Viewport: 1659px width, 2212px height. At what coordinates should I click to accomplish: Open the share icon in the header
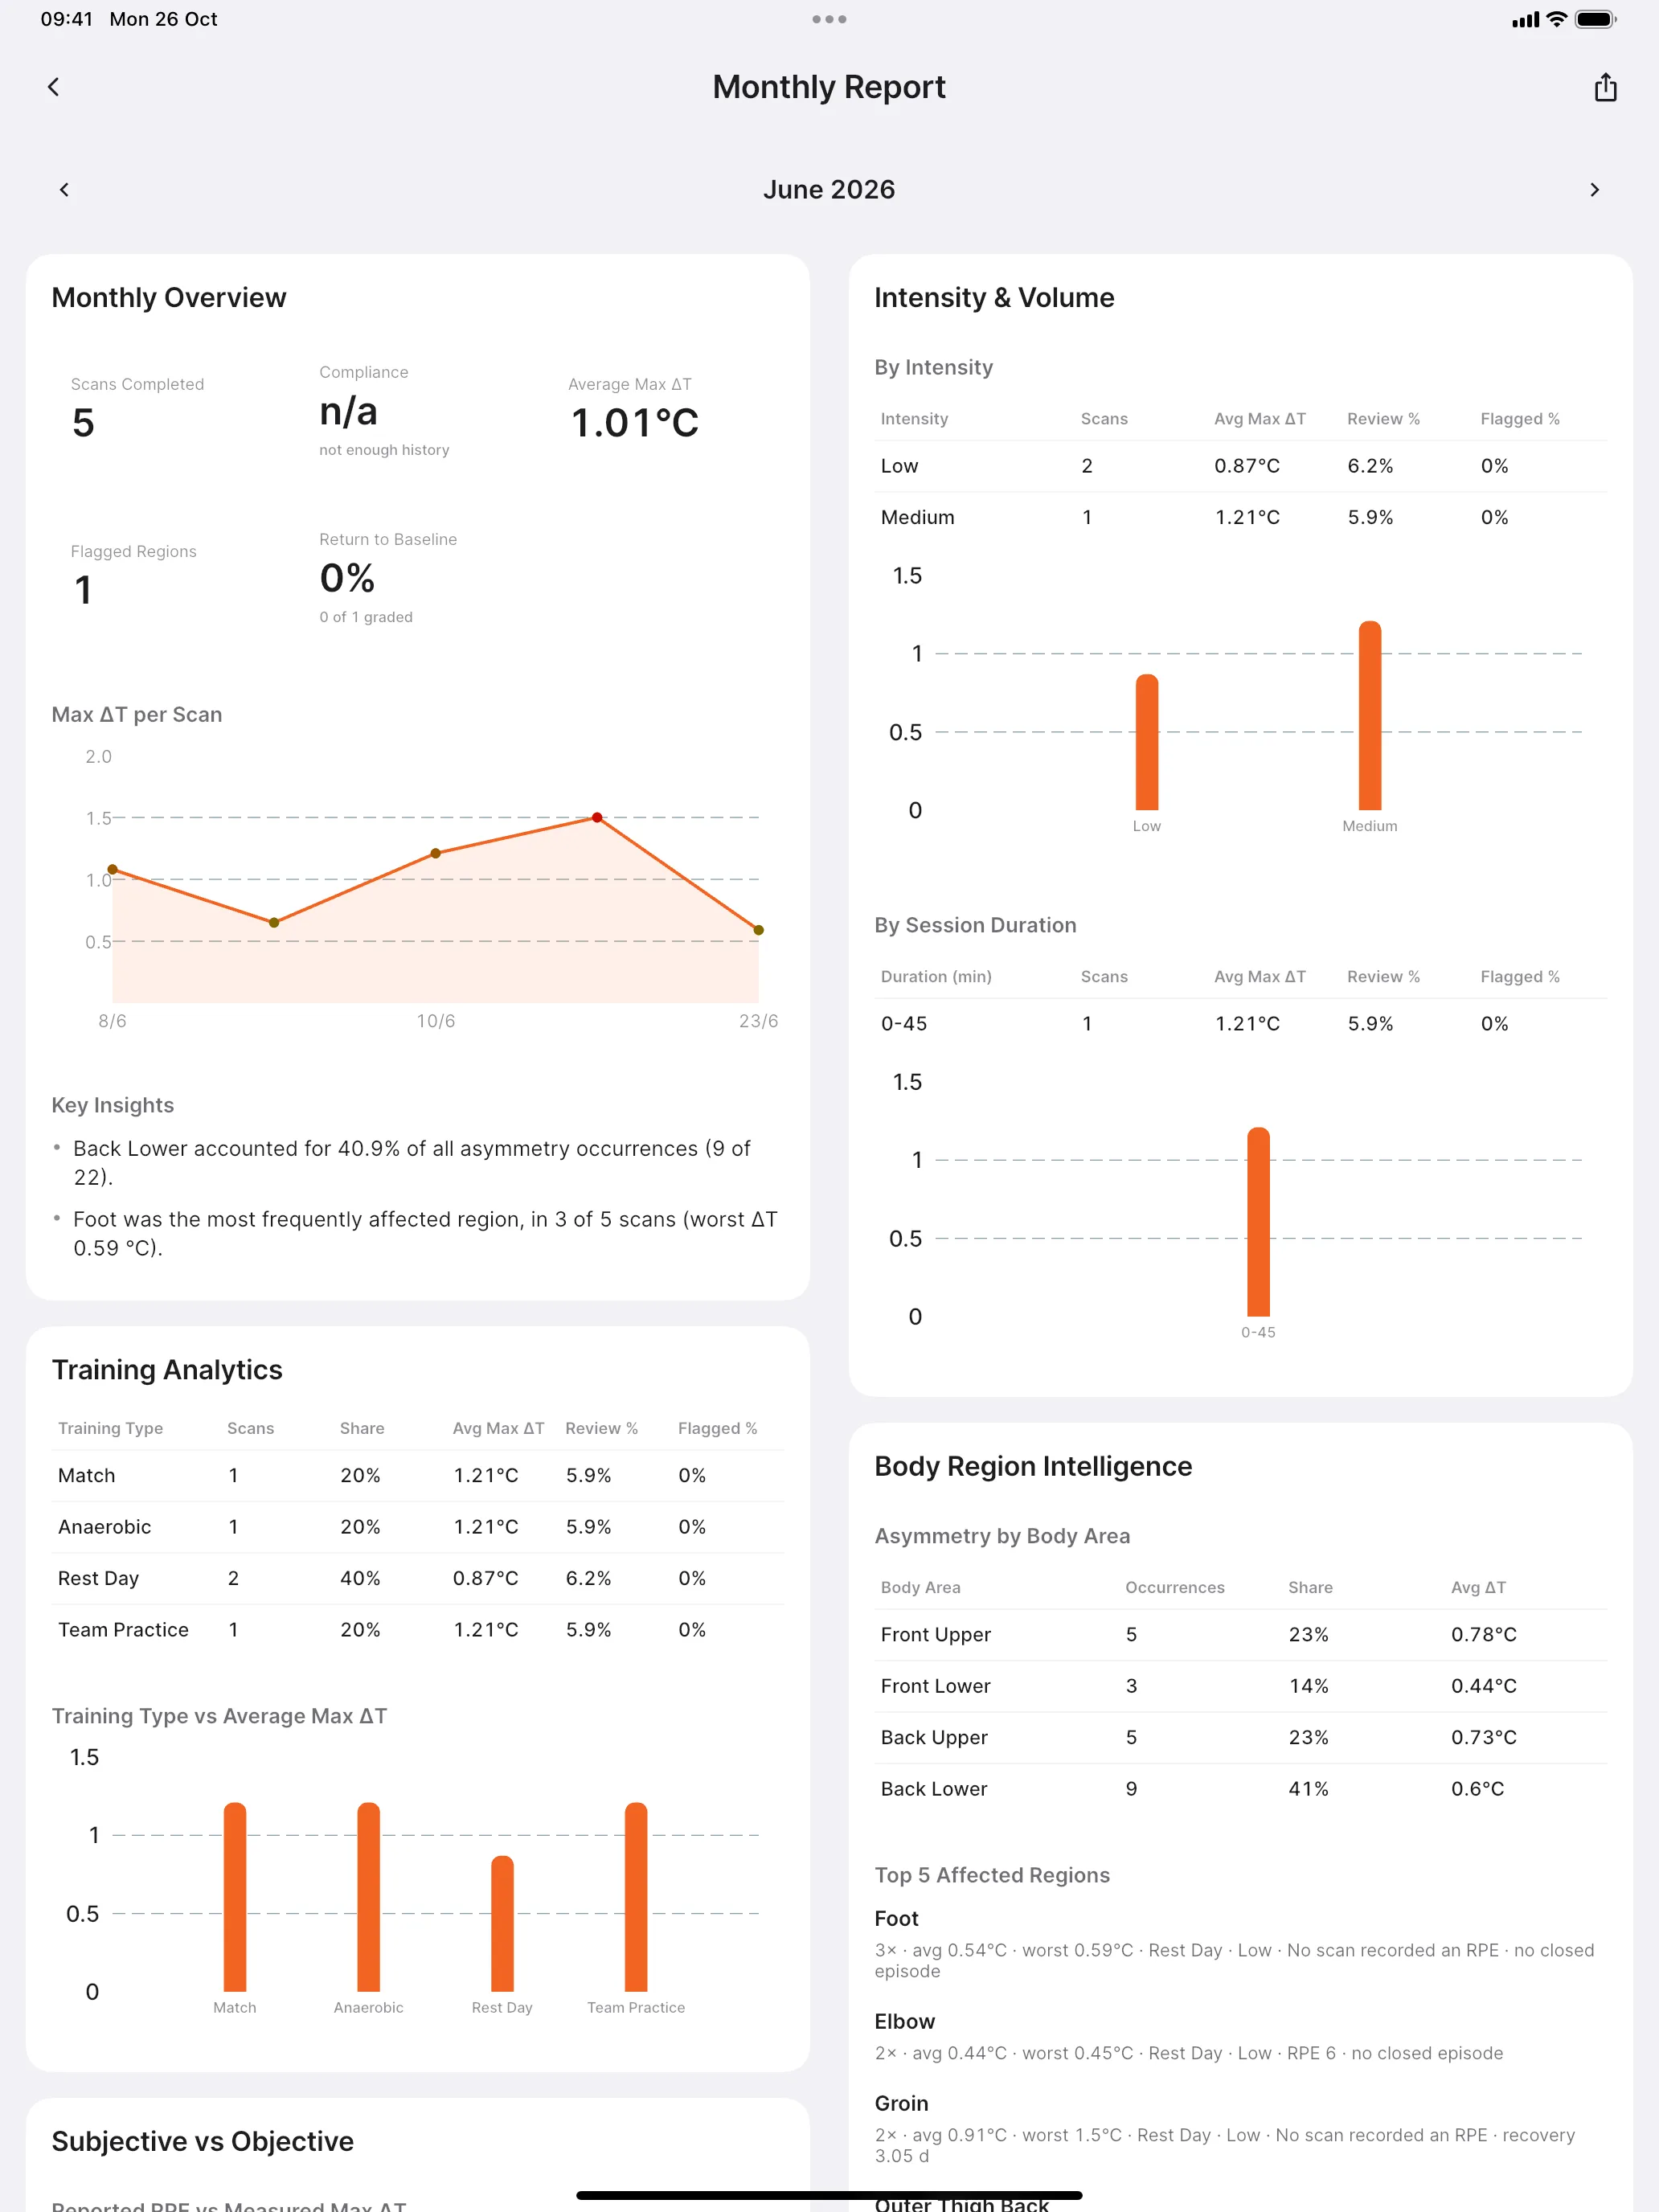[1605, 87]
